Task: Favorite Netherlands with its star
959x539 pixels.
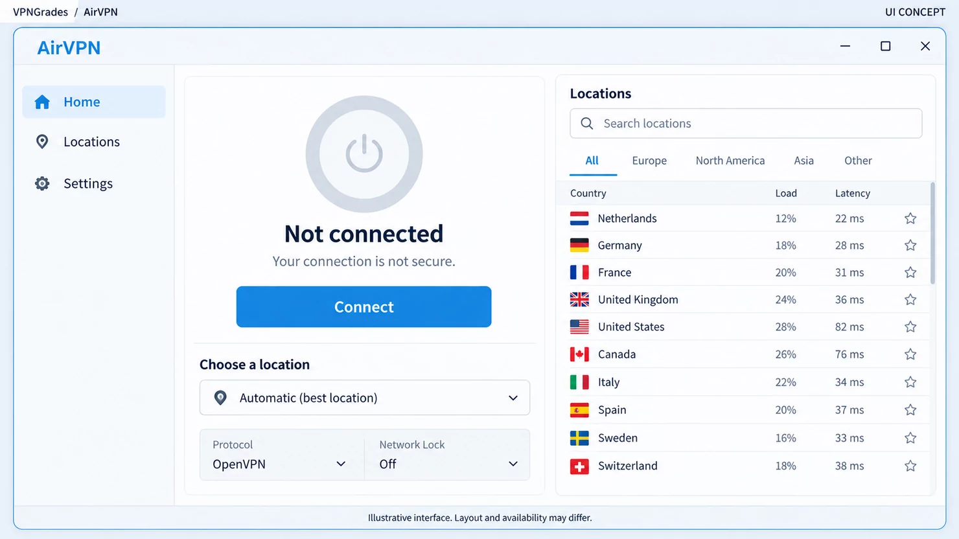Action: tap(910, 218)
